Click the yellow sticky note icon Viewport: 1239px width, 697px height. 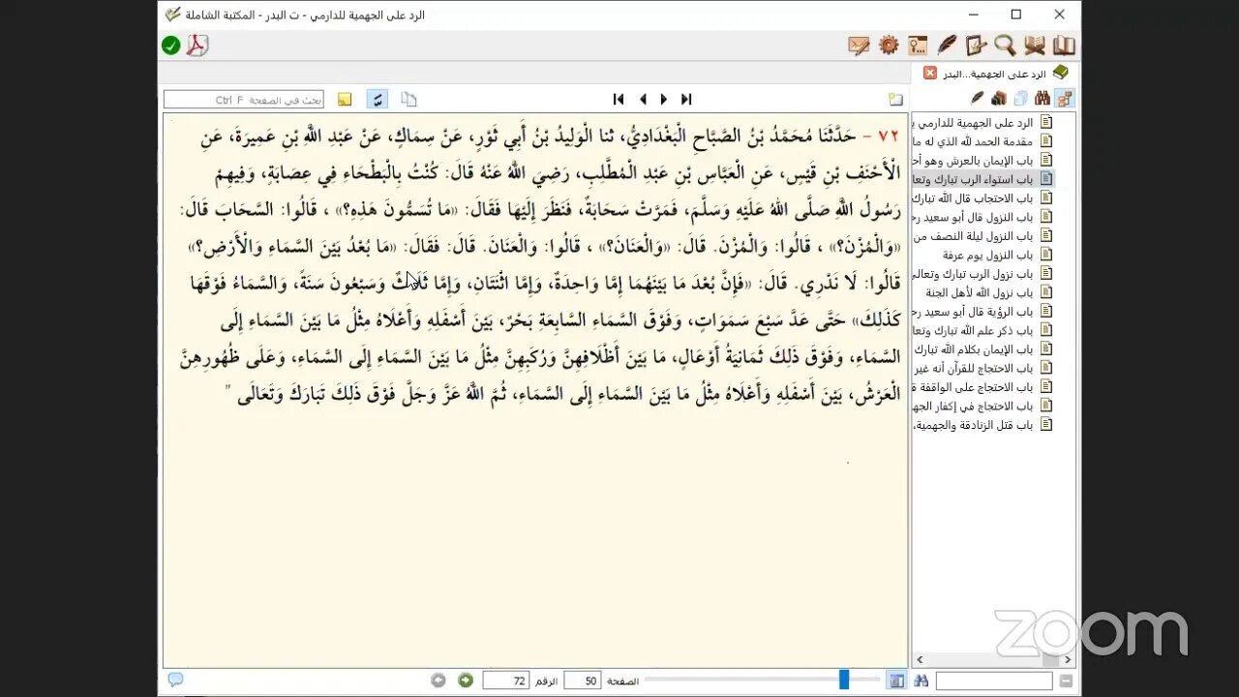pyautogui.click(x=345, y=99)
